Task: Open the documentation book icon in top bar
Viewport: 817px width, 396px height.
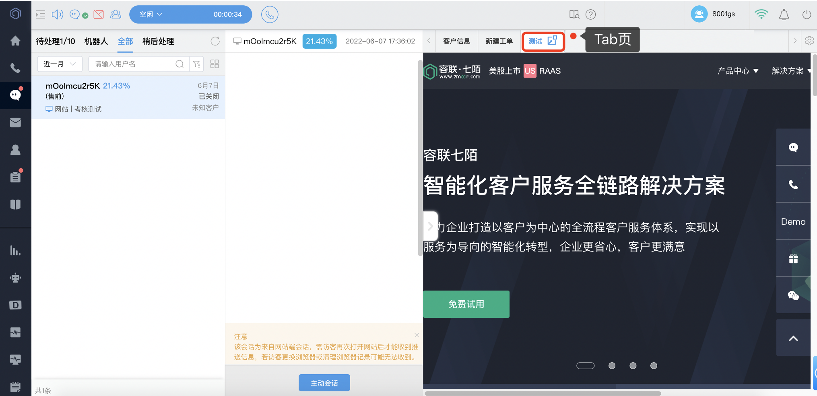Action: [x=574, y=14]
